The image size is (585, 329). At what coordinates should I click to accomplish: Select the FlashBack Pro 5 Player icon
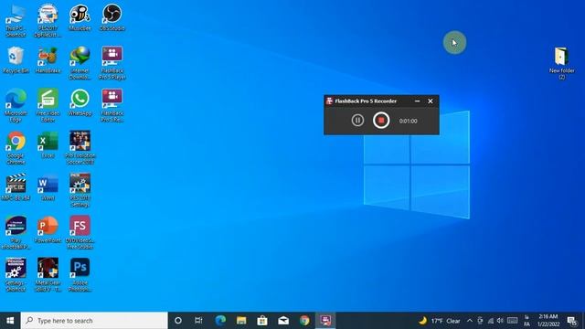coord(112,63)
